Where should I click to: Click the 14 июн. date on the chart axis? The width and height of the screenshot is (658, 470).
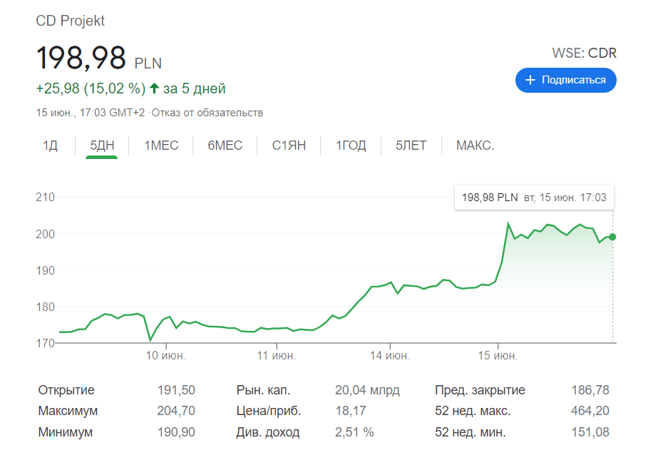(390, 355)
